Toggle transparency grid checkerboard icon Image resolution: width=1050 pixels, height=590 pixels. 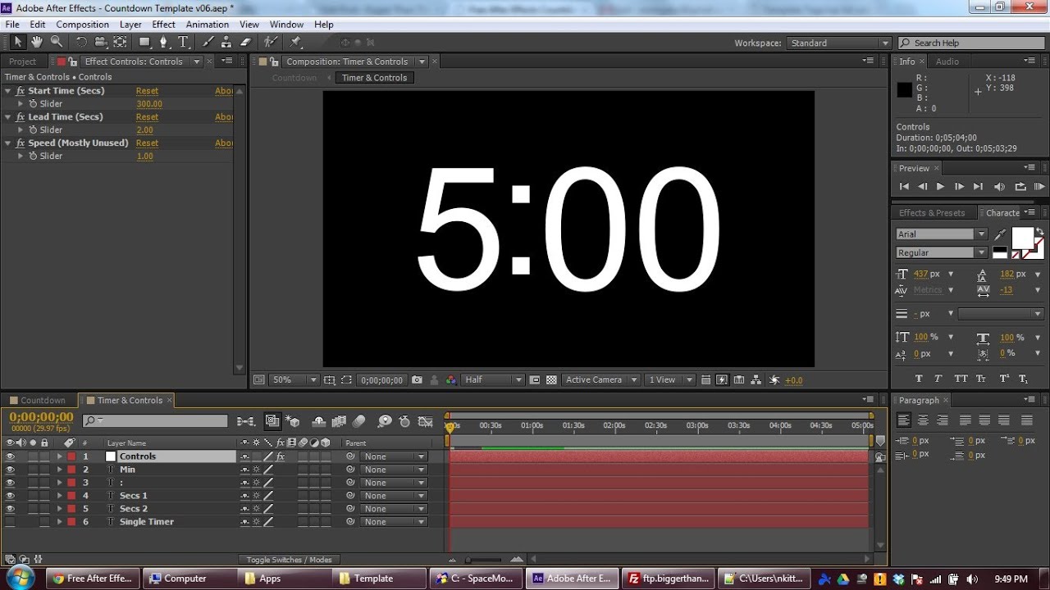point(551,380)
